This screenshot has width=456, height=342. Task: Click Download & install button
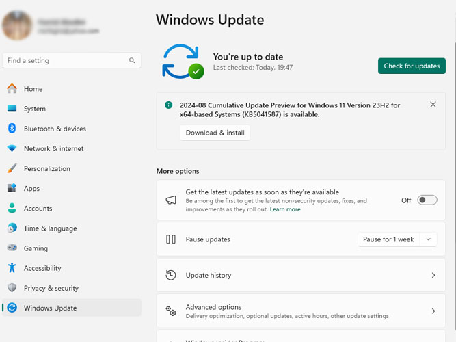pyautogui.click(x=215, y=133)
